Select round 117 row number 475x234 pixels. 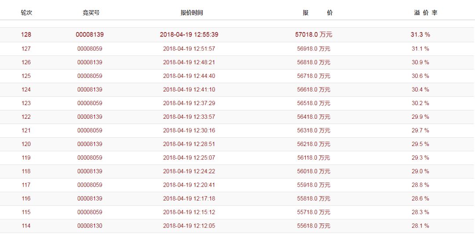[26, 185]
